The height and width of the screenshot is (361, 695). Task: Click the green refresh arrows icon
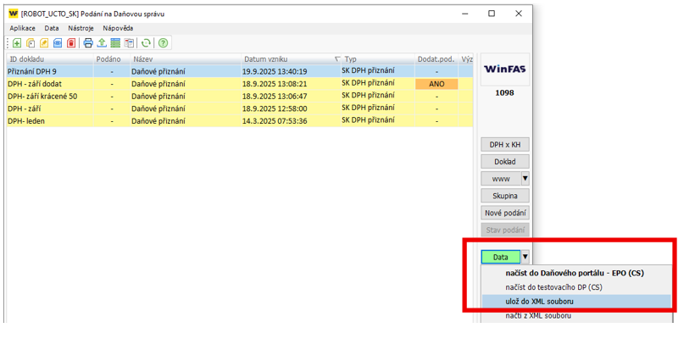pyautogui.click(x=146, y=43)
